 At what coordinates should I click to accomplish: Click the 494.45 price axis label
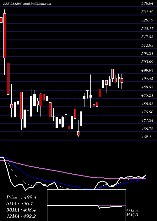click(x=147, y=79)
